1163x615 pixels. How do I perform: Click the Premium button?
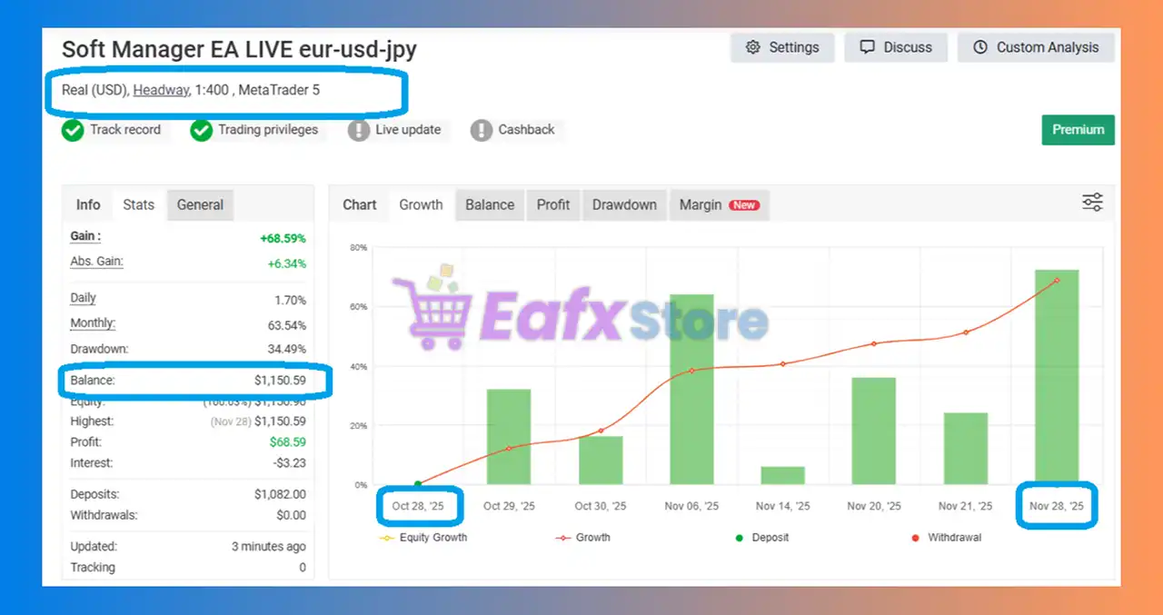pos(1078,130)
